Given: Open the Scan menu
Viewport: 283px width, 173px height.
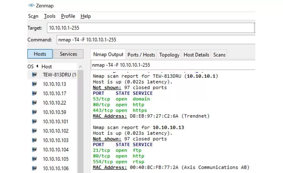Looking at the screenshot, I should pyautogui.click(x=33, y=16).
